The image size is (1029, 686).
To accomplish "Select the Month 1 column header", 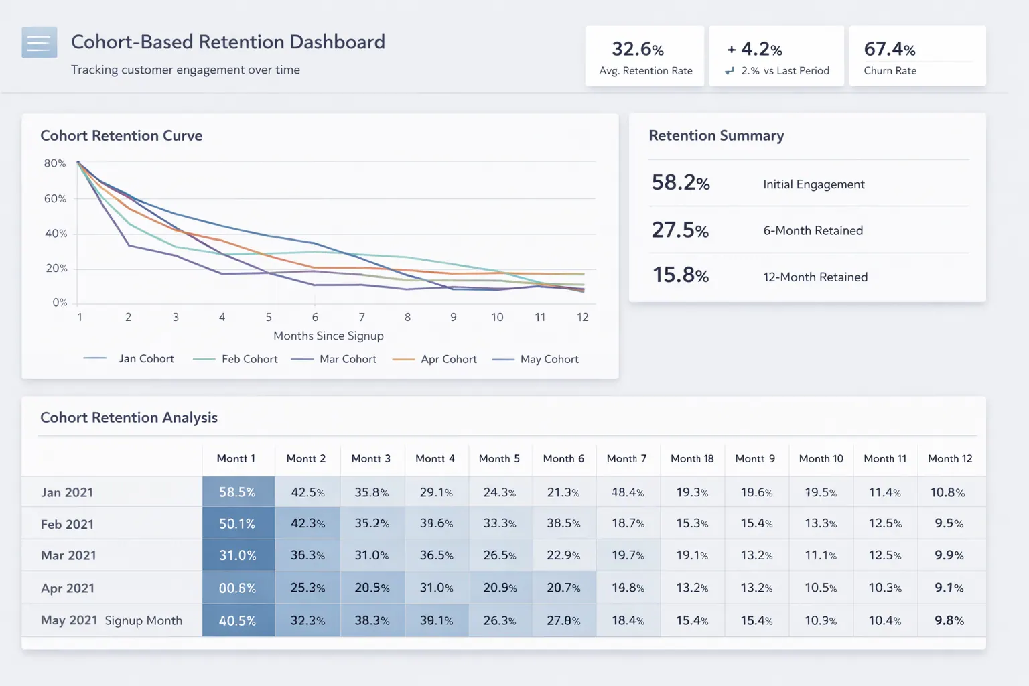I will pyautogui.click(x=237, y=459).
